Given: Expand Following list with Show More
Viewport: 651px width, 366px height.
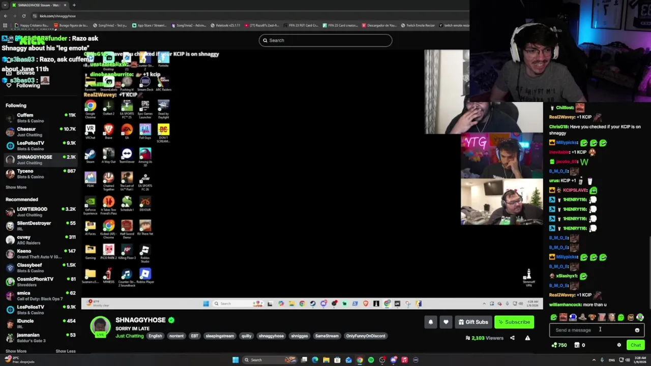Looking at the screenshot, I should (16, 187).
